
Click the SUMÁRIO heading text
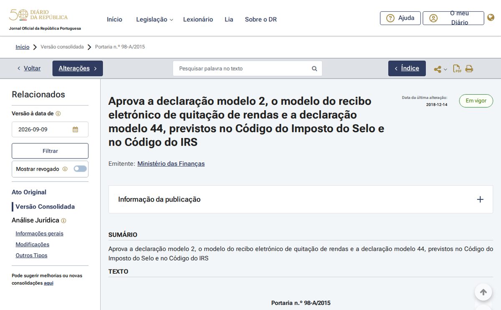pos(123,235)
